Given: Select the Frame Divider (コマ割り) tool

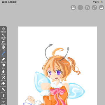Looking at the screenshot, I should tap(3, 102).
